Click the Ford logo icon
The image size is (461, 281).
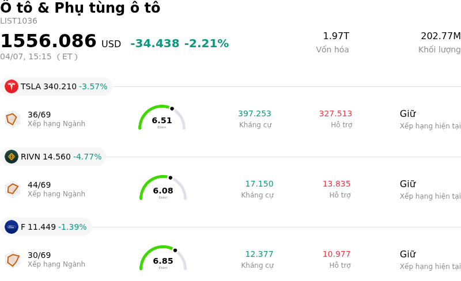tap(12, 227)
